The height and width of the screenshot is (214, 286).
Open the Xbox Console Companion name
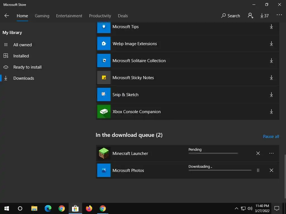(136, 111)
